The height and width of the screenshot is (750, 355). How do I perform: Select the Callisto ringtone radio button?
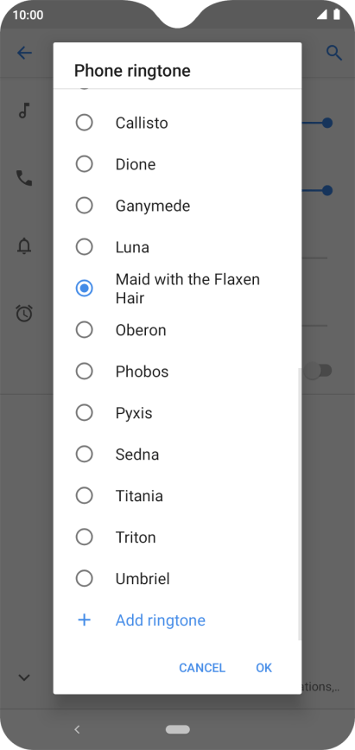(x=84, y=123)
